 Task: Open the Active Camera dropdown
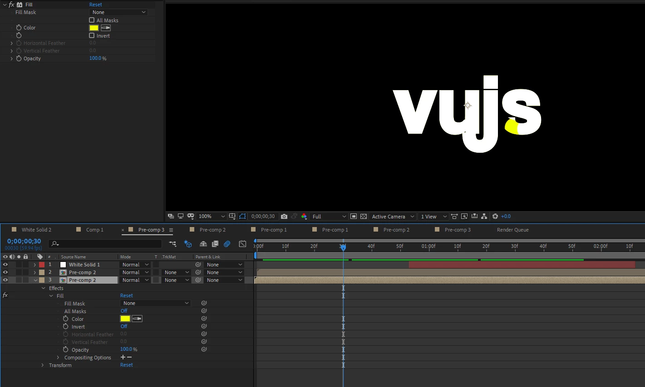(393, 216)
